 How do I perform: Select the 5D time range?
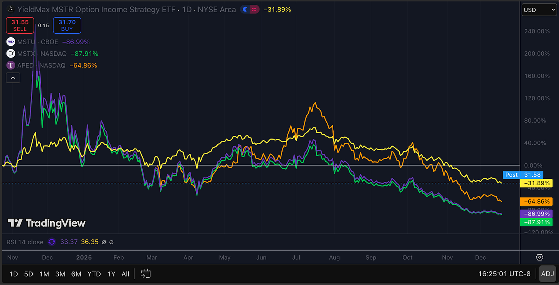[x=28, y=274]
